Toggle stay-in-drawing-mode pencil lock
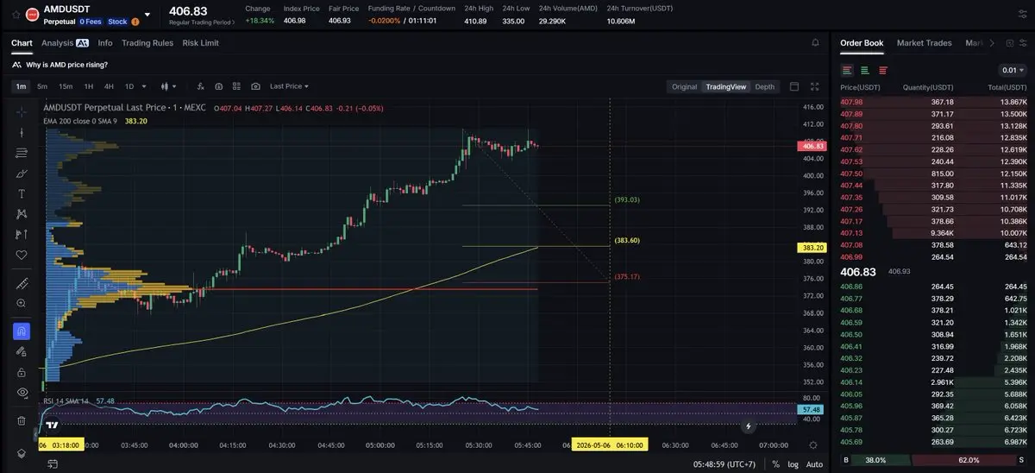This screenshot has height=473, width=1035. (x=22, y=351)
